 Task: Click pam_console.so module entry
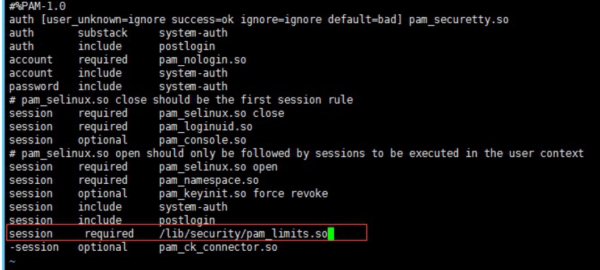point(202,140)
